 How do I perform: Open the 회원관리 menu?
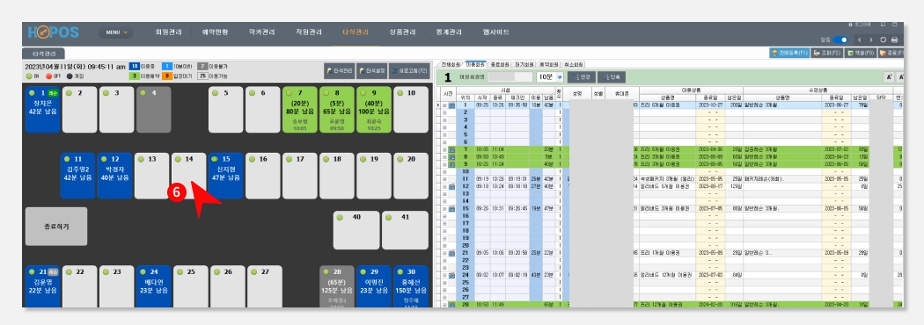point(169,32)
